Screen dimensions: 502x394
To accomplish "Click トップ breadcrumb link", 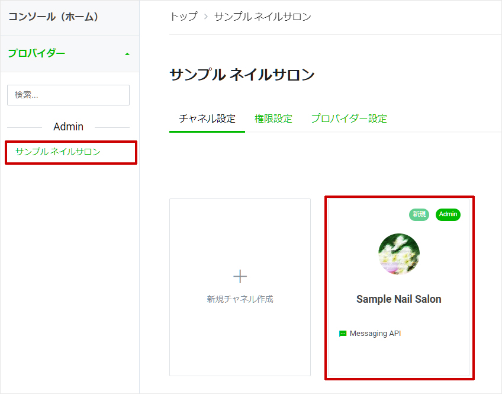I will coord(184,17).
